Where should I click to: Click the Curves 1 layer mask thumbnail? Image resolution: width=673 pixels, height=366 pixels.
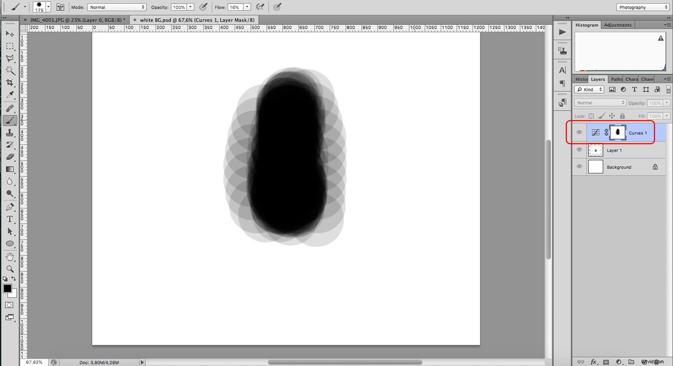618,132
